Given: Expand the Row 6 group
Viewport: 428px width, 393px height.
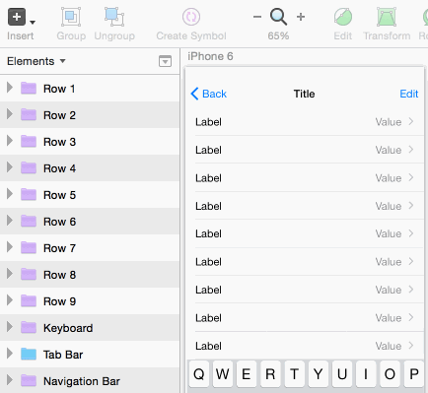Looking at the screenshot, I should (x=10, y=221).
